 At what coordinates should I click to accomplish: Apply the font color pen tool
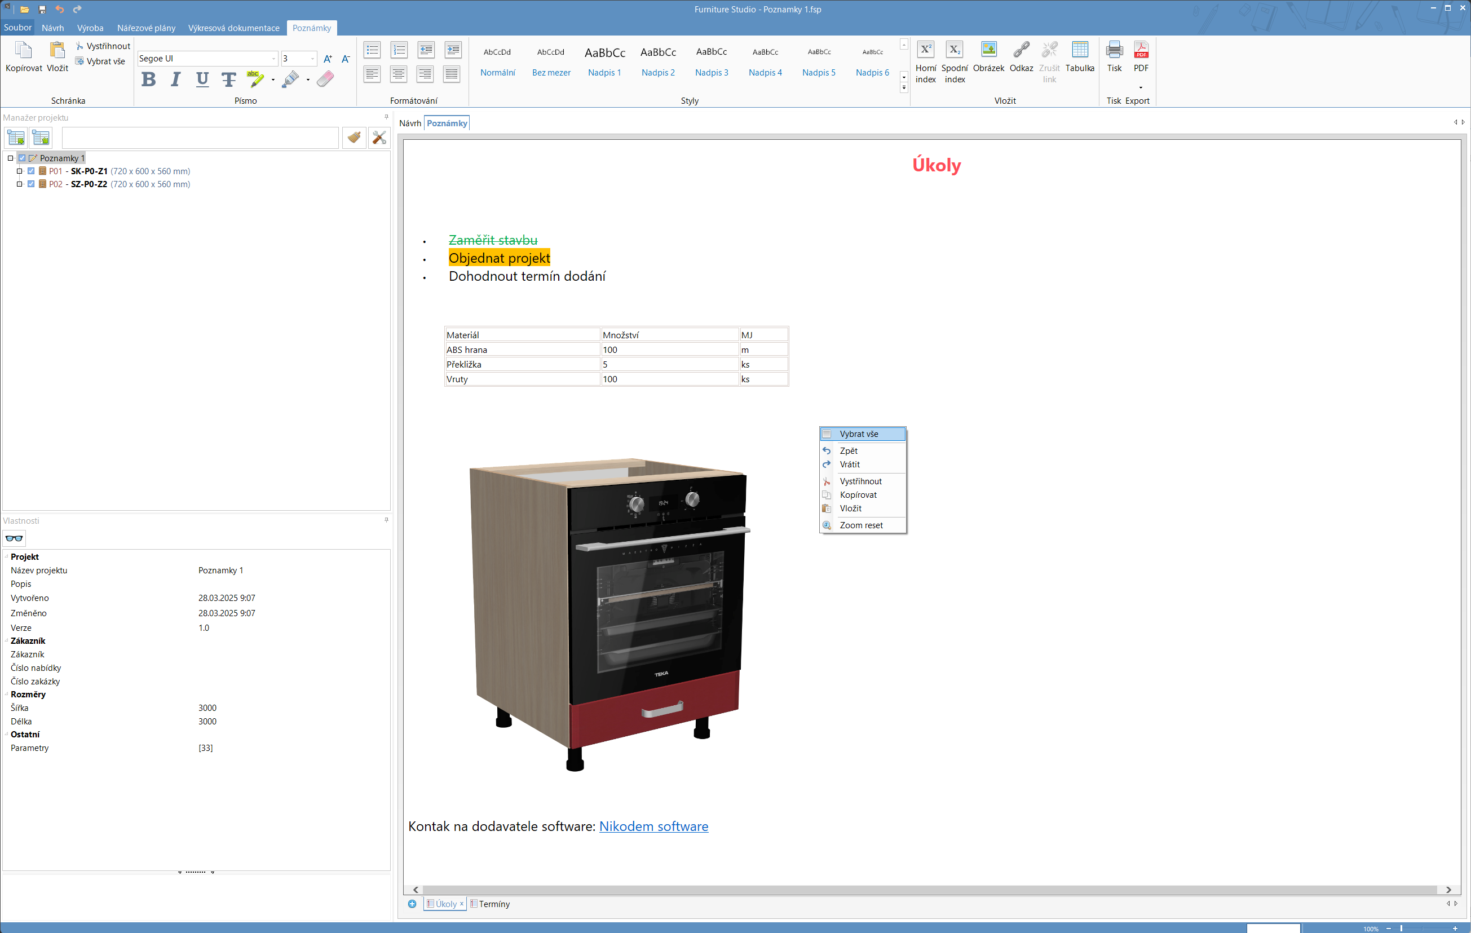coord(291,79)
